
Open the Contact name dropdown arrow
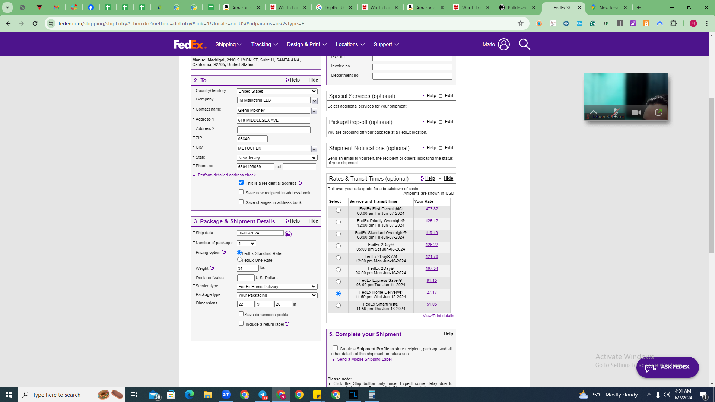click(314, 111)
